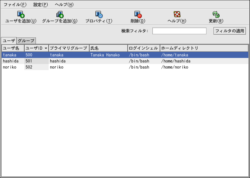
Task: Open Properties (プロパティ) toolbar icon
Action: pyautogui.click(x=99, y=14)
